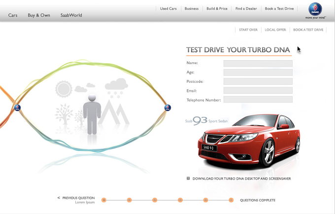Click the grey person figure icon
This screenshot has width=335, height=214.
pos(92,114)
